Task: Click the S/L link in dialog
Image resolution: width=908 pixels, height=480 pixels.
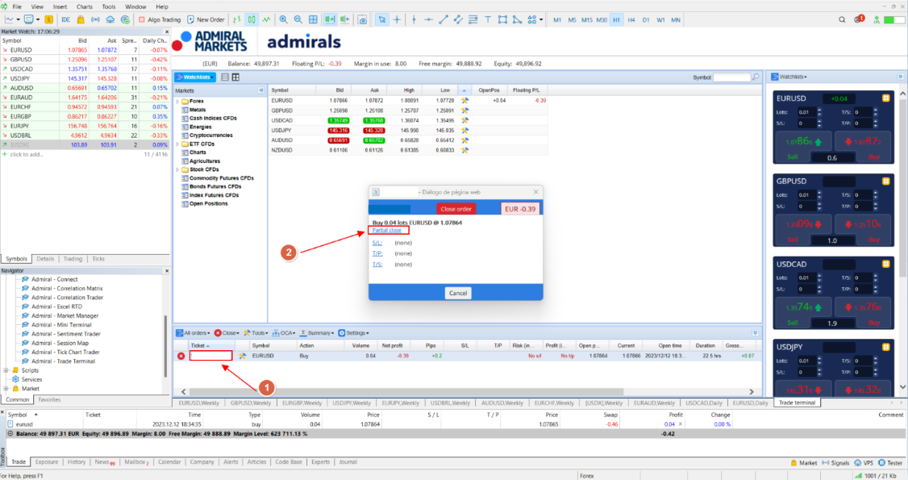Action: (377, 243)
